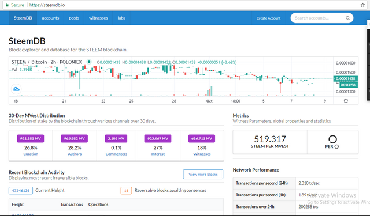Click the 200285 txs value
This screenshot has height=216, width=370.
pos(308,207)
